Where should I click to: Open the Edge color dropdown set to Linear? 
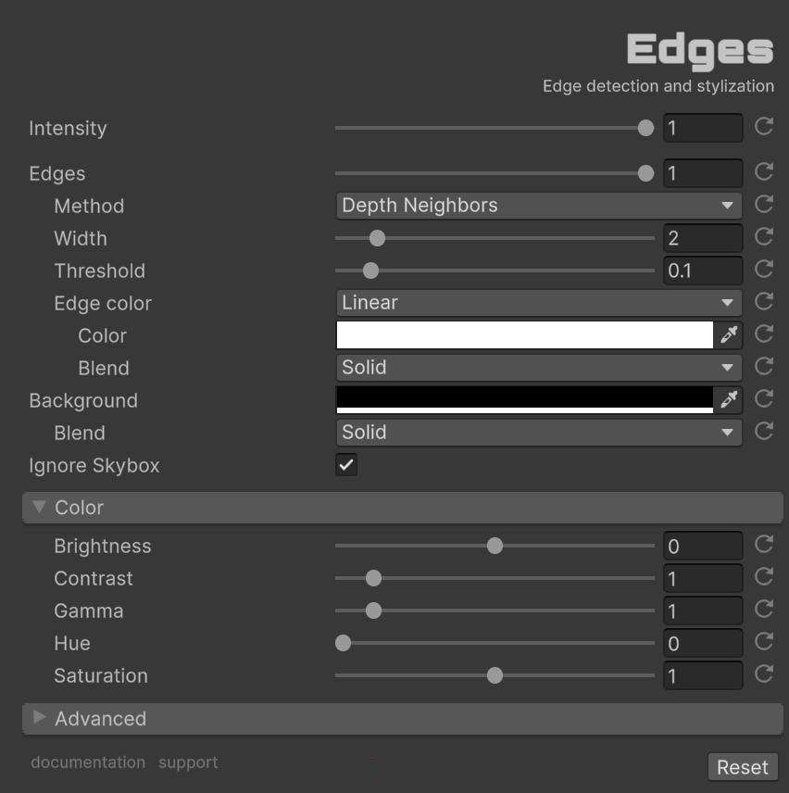click(x=538, y=303)
